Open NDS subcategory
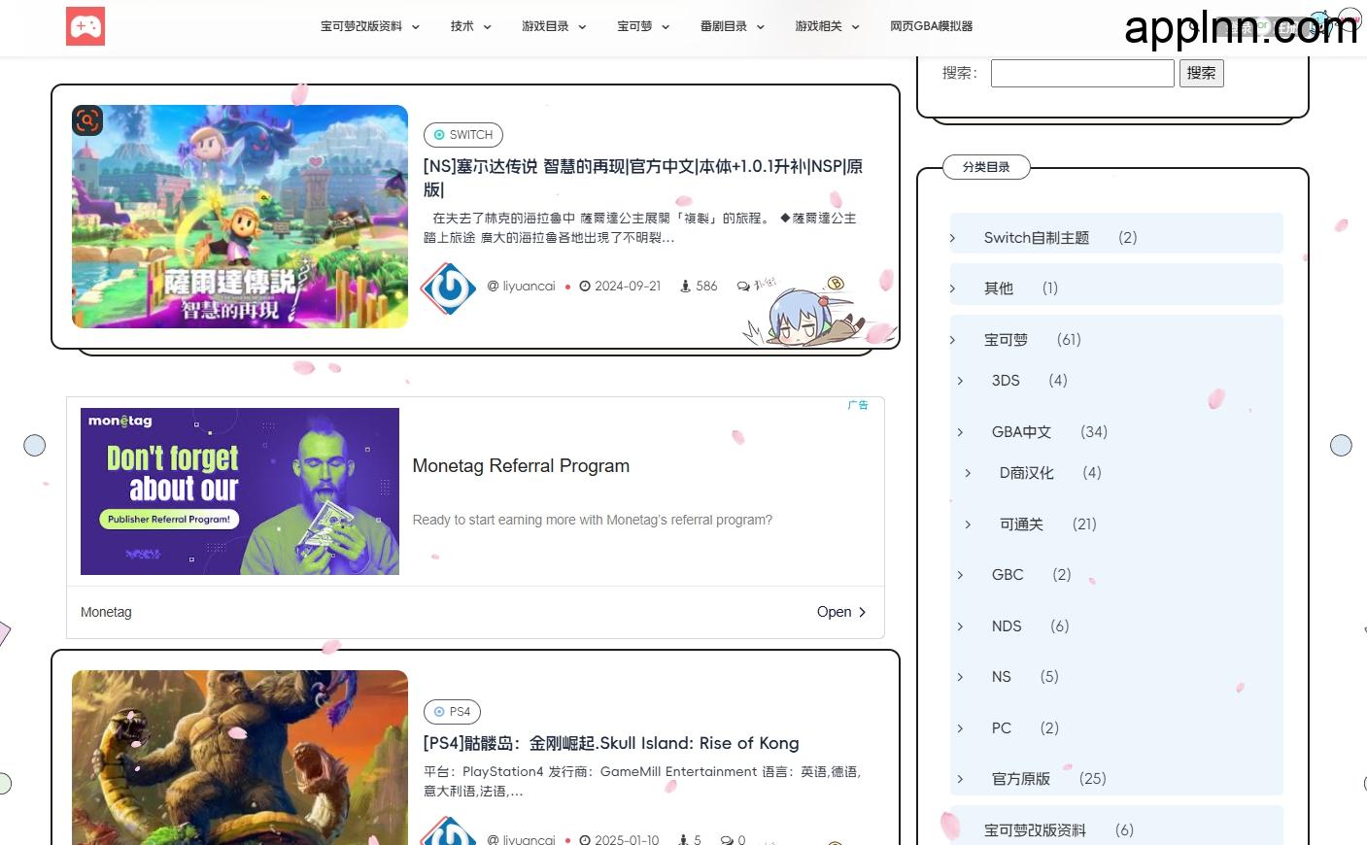 (x=1007, y=626)
